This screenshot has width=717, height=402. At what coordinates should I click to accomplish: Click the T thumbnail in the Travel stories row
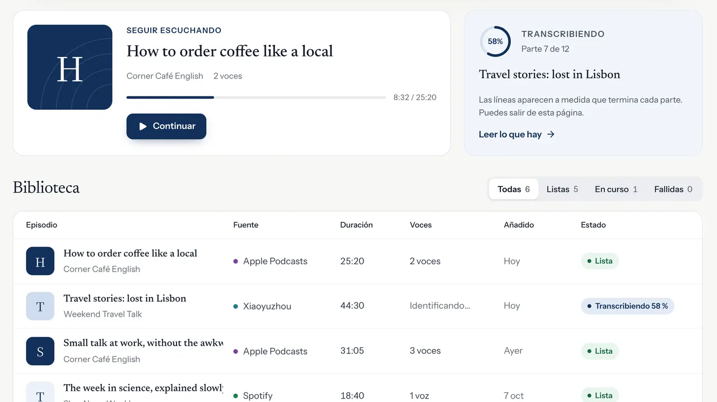point(40,306)
